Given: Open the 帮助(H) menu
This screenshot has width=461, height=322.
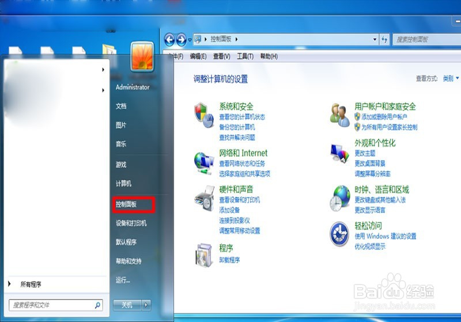Looking at the screenshot, I should click(269, 56).
